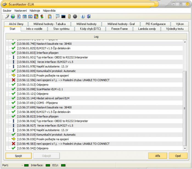Click the green globe toolbar icon

(x=13, y=16)
